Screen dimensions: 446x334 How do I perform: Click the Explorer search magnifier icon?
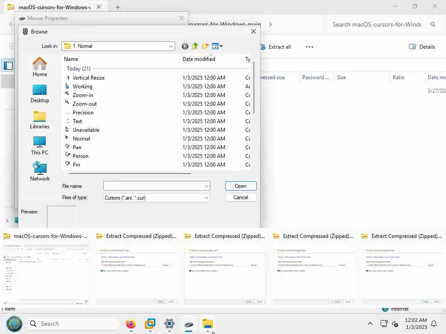click(432, 24)
